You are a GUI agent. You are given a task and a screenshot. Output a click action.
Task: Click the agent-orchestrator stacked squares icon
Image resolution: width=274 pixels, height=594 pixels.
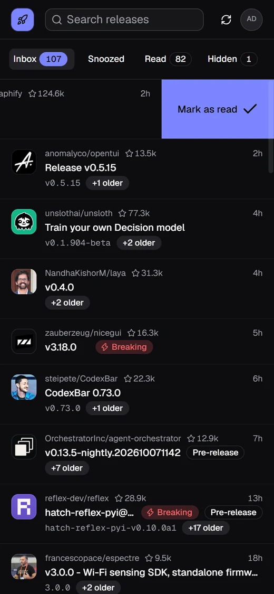(24, 447)
